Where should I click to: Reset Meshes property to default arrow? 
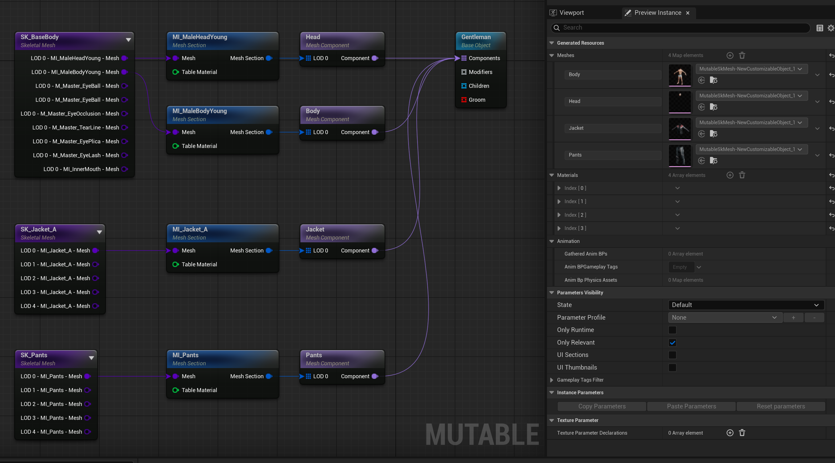[831, 55]
